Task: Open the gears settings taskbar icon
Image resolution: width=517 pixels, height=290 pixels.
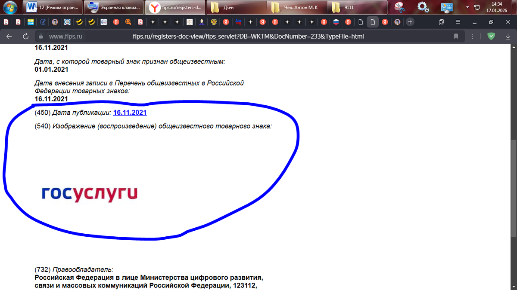Action: [424, 7]
